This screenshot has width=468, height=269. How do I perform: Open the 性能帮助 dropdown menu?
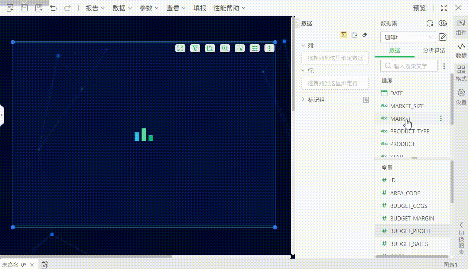230,8
